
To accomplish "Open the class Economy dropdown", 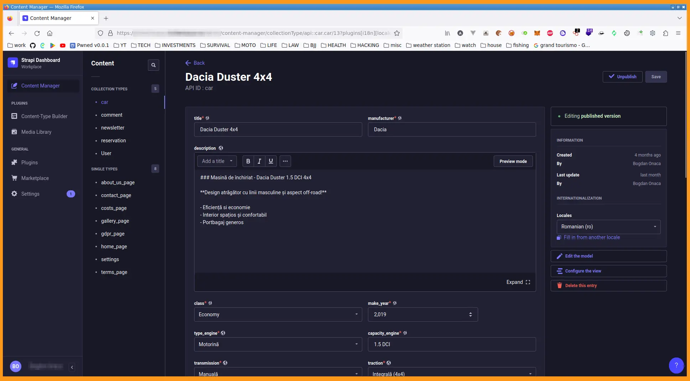I will click(x=278, y=314).
